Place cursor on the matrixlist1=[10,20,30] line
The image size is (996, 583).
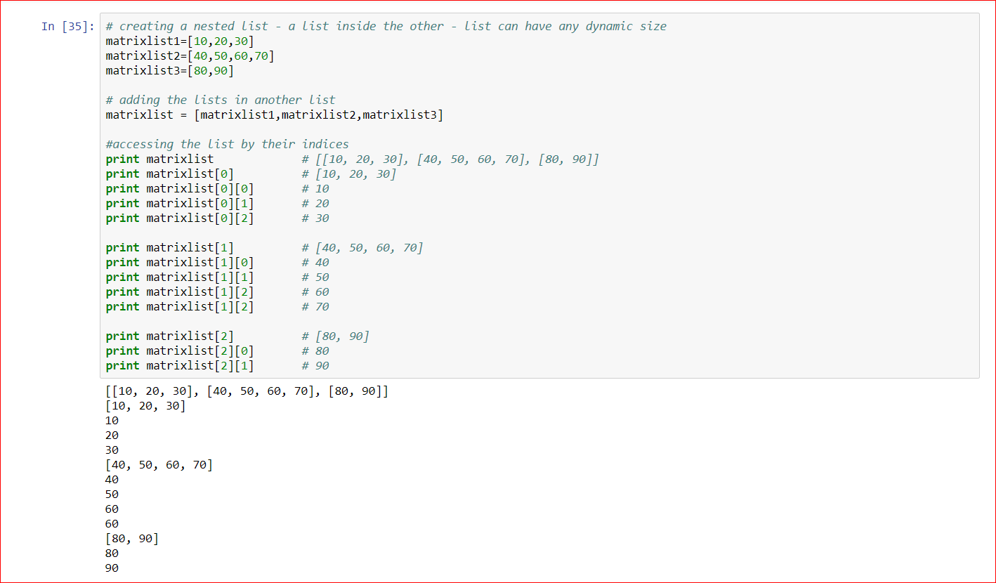coord(180,41)
